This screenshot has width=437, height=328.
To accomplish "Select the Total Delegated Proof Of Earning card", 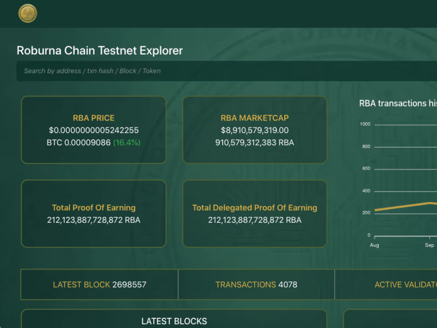I will (255, 214).
